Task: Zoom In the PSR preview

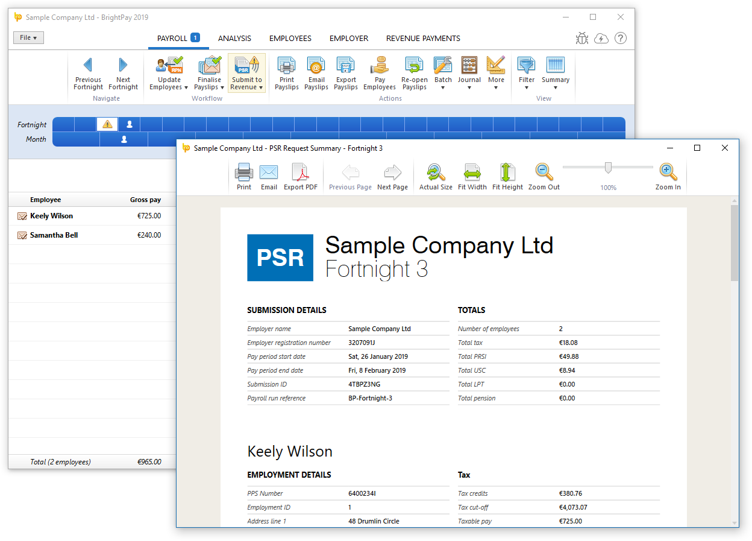Action: click(668, 177)
